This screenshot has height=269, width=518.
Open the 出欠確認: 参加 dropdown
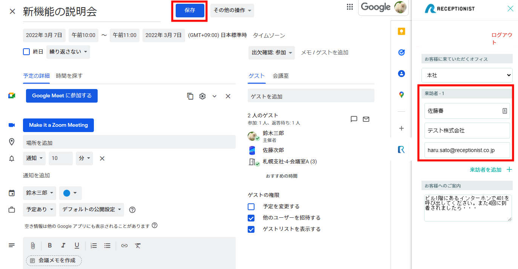(x=271, y=53)
